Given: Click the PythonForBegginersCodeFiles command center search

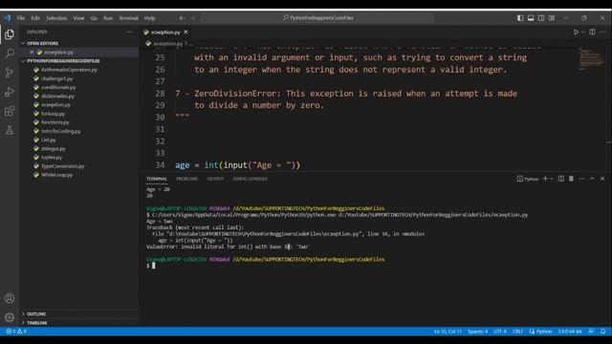Looking at the screenshot, I should [317, 18].
